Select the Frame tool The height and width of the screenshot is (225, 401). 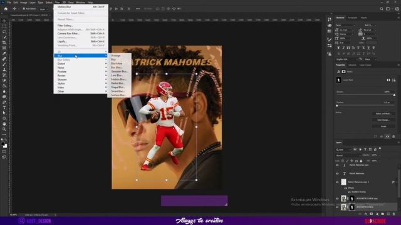pyautogui.click(x=4, y=48)
